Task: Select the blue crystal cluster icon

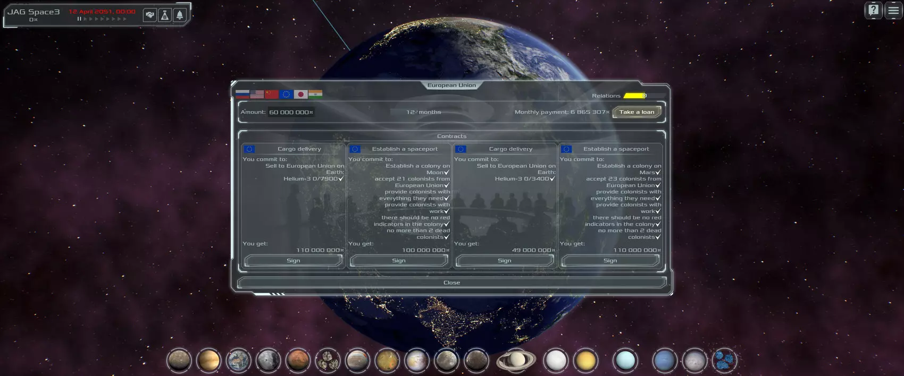Action: 724,361
